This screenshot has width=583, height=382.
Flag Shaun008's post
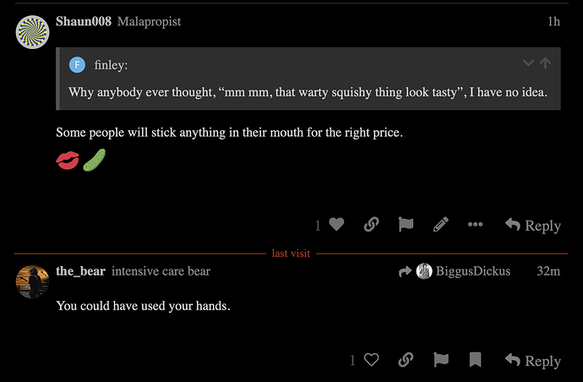(406, 225)
